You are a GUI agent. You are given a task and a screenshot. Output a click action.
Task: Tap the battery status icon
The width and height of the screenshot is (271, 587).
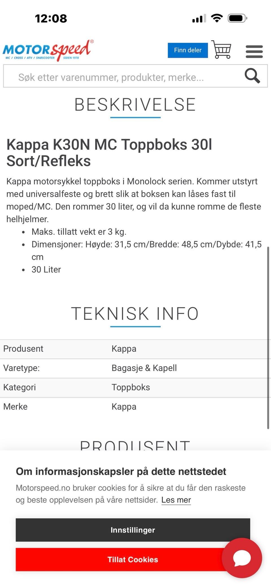237,18
